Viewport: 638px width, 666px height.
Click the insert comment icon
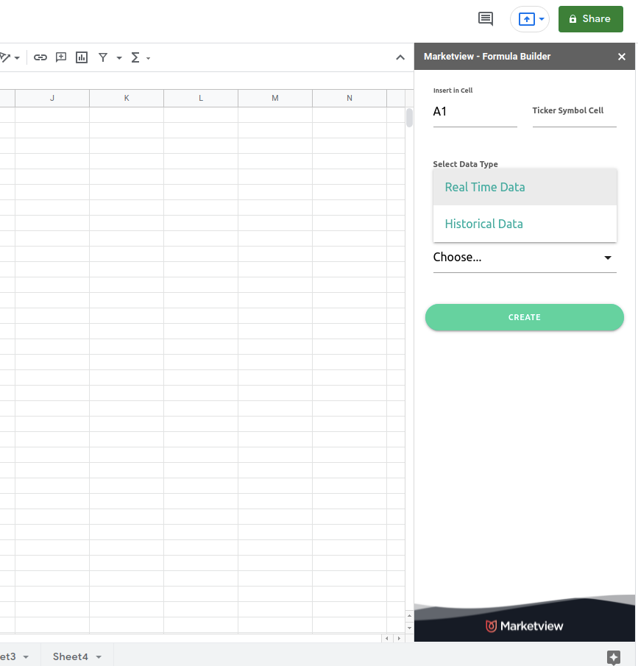coord(61,57)
